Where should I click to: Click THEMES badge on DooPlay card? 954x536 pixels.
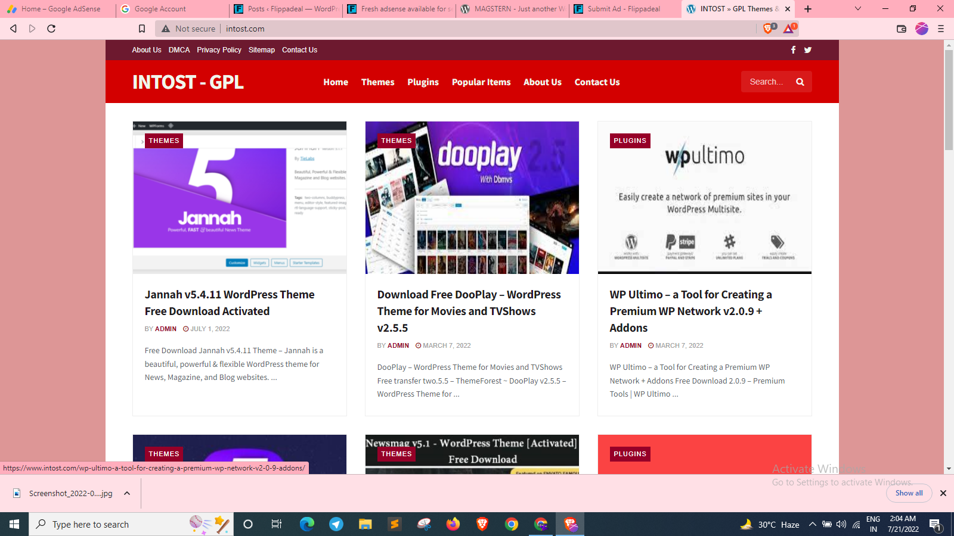click(397, 141)
